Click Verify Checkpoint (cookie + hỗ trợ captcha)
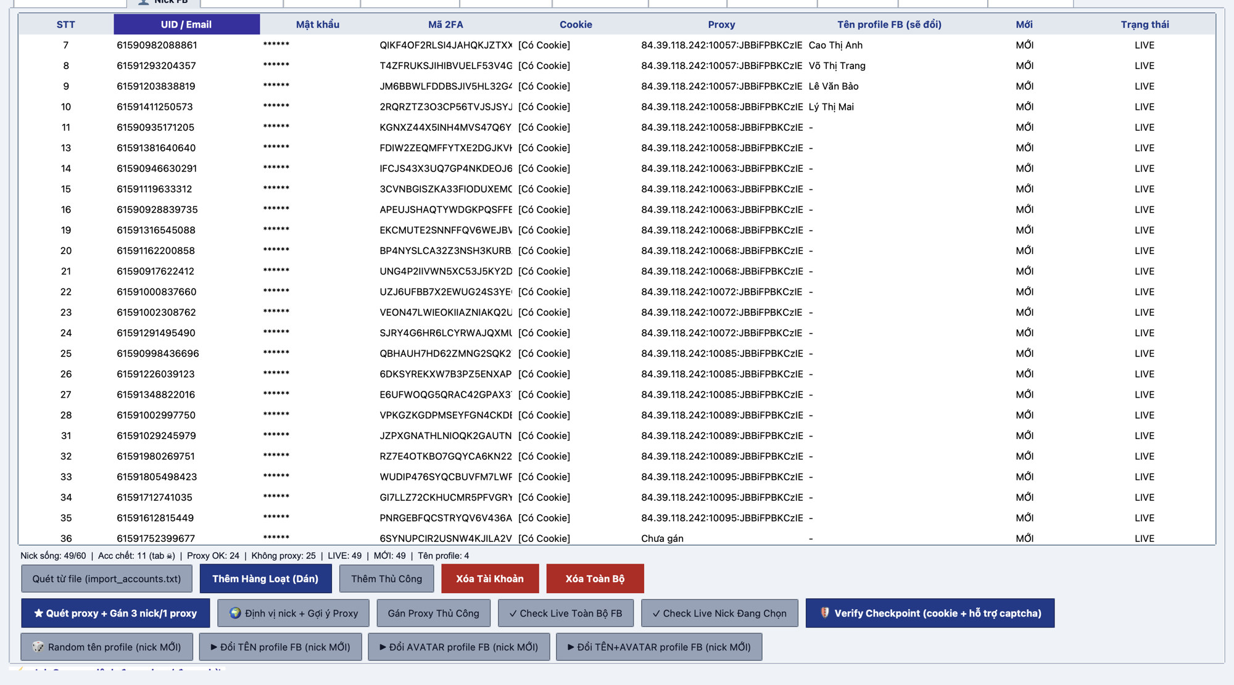 click(x=930, y=613)
